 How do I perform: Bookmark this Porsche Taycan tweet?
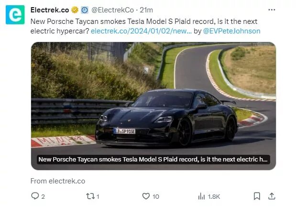pos(257,196)
